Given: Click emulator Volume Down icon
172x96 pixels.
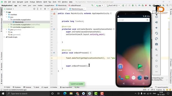Looking at the screenshot, I should (156, 28).
